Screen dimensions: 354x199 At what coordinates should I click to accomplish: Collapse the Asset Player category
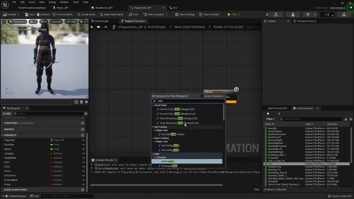(x=153, y=105)
